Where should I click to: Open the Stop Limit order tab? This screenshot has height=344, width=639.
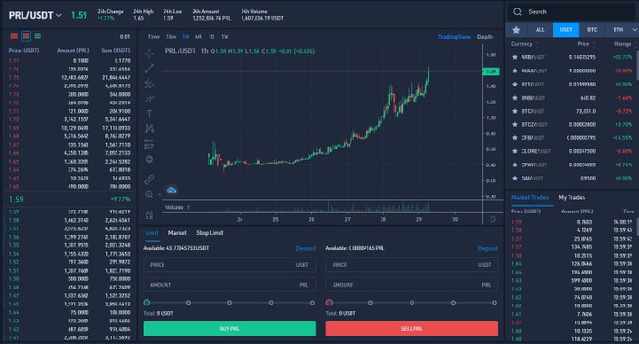click(210, 233)
